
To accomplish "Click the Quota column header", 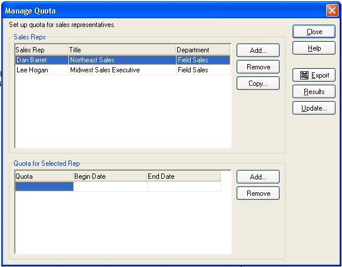I will click(x=44, y=176).
